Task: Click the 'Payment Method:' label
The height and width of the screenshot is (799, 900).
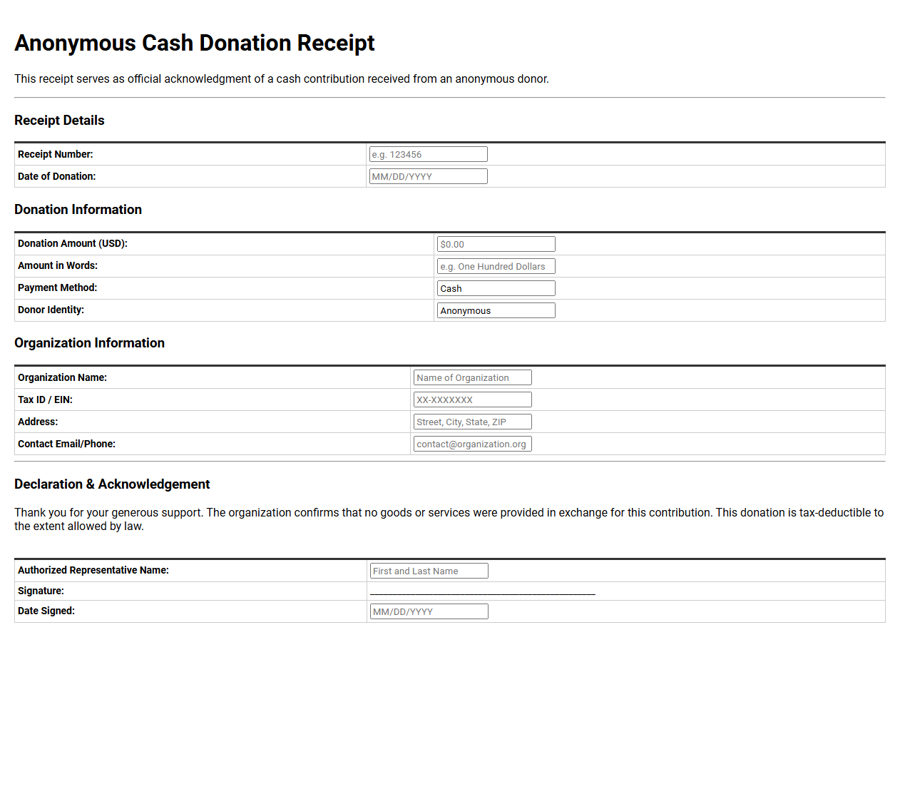Action: (57, 287)
